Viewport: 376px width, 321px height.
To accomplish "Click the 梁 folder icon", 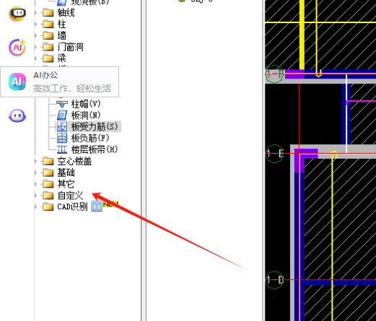I will click(x=48, y=58).
